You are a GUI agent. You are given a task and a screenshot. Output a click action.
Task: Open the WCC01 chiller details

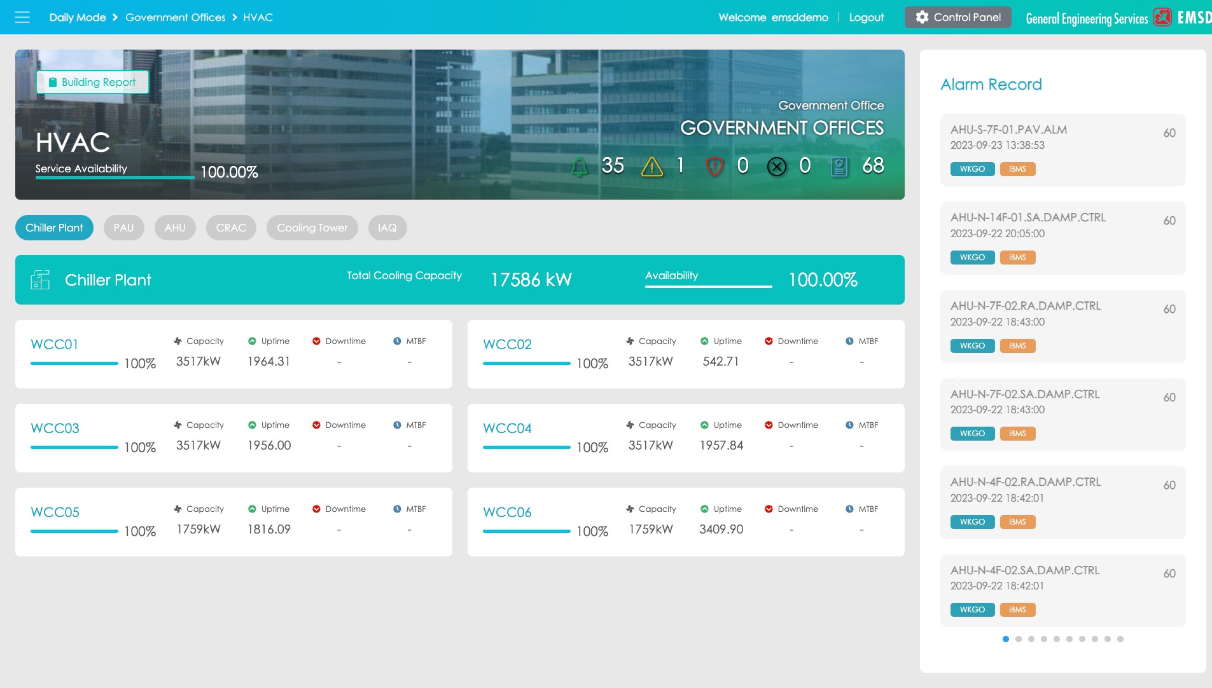[x=55, y=344]
